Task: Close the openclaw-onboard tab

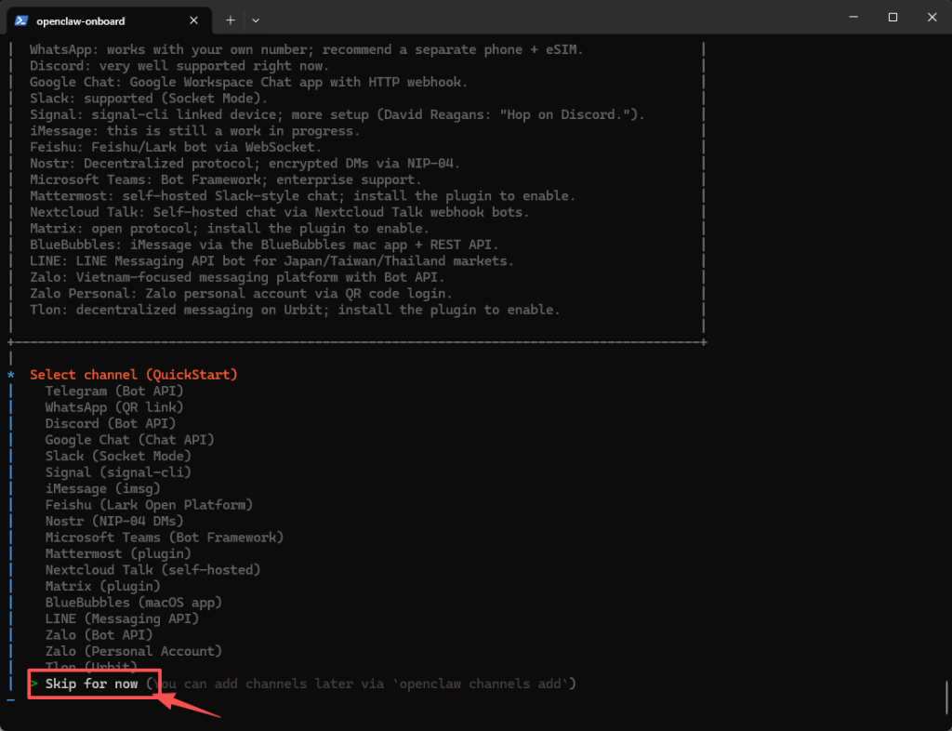Action: (x=193, y=20)
